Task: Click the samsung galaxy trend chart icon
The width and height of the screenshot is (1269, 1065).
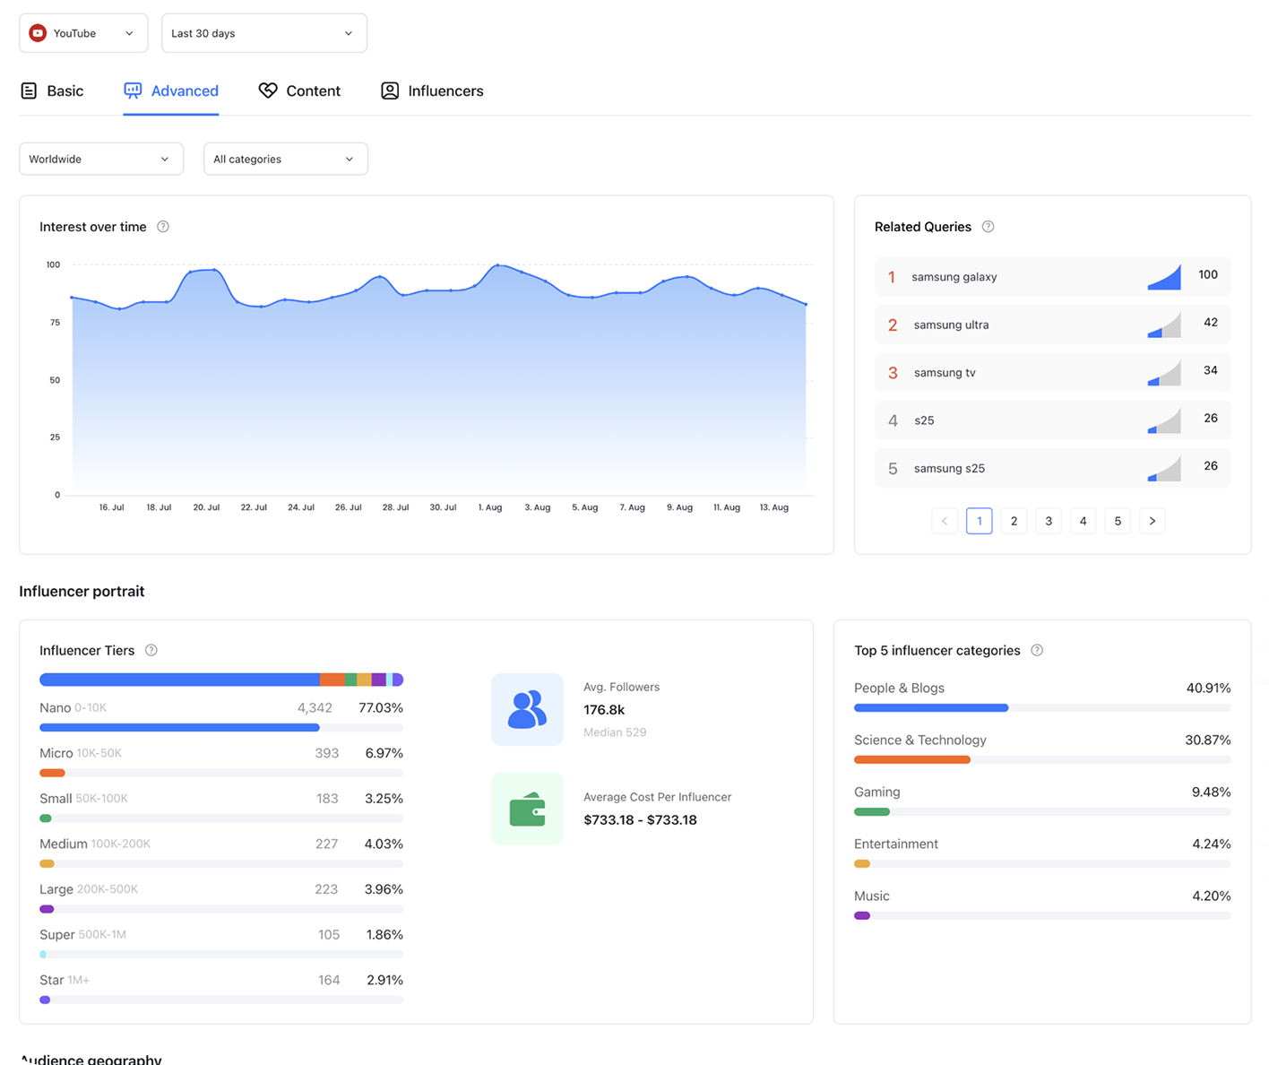Action: (x=1164, y=277)
